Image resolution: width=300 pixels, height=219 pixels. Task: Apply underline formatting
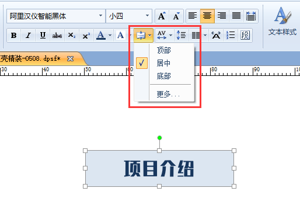(x=43, y=36)
